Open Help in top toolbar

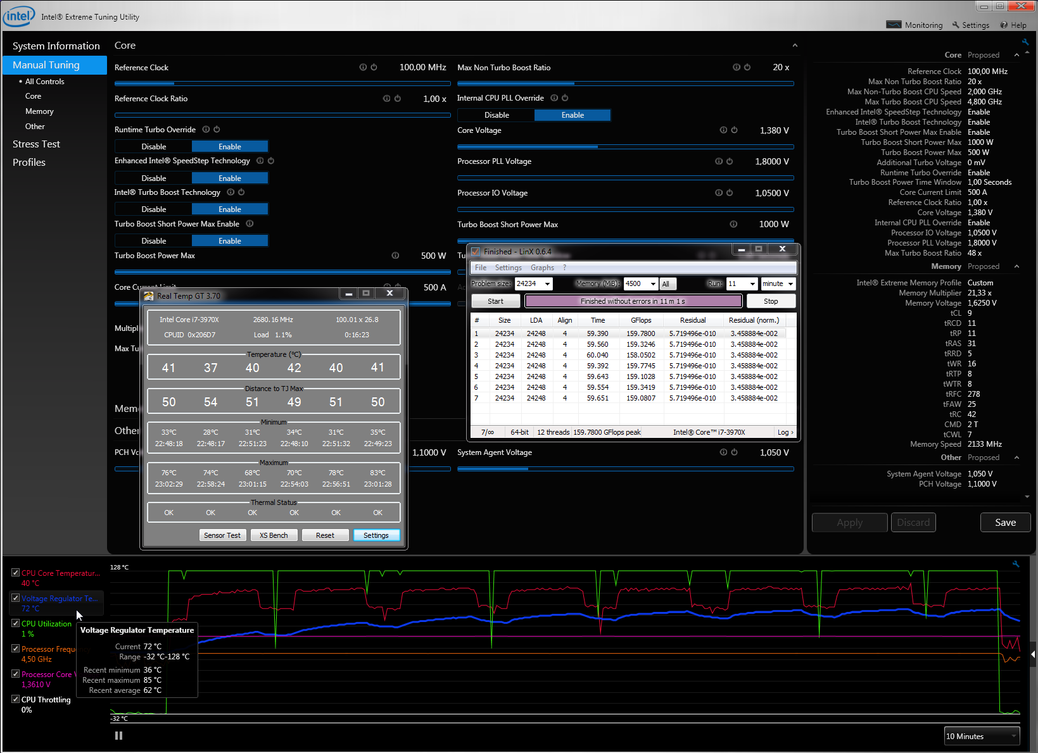[1013, 25]
